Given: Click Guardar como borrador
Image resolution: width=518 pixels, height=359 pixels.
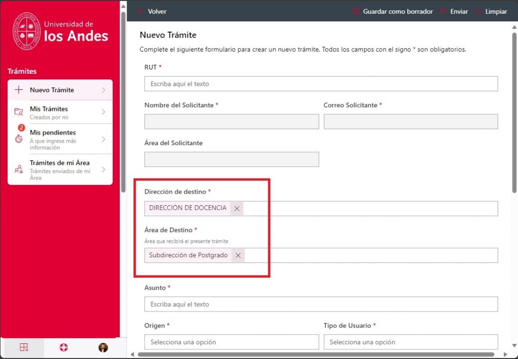Looking at the screenshot, I should point(393,11).
